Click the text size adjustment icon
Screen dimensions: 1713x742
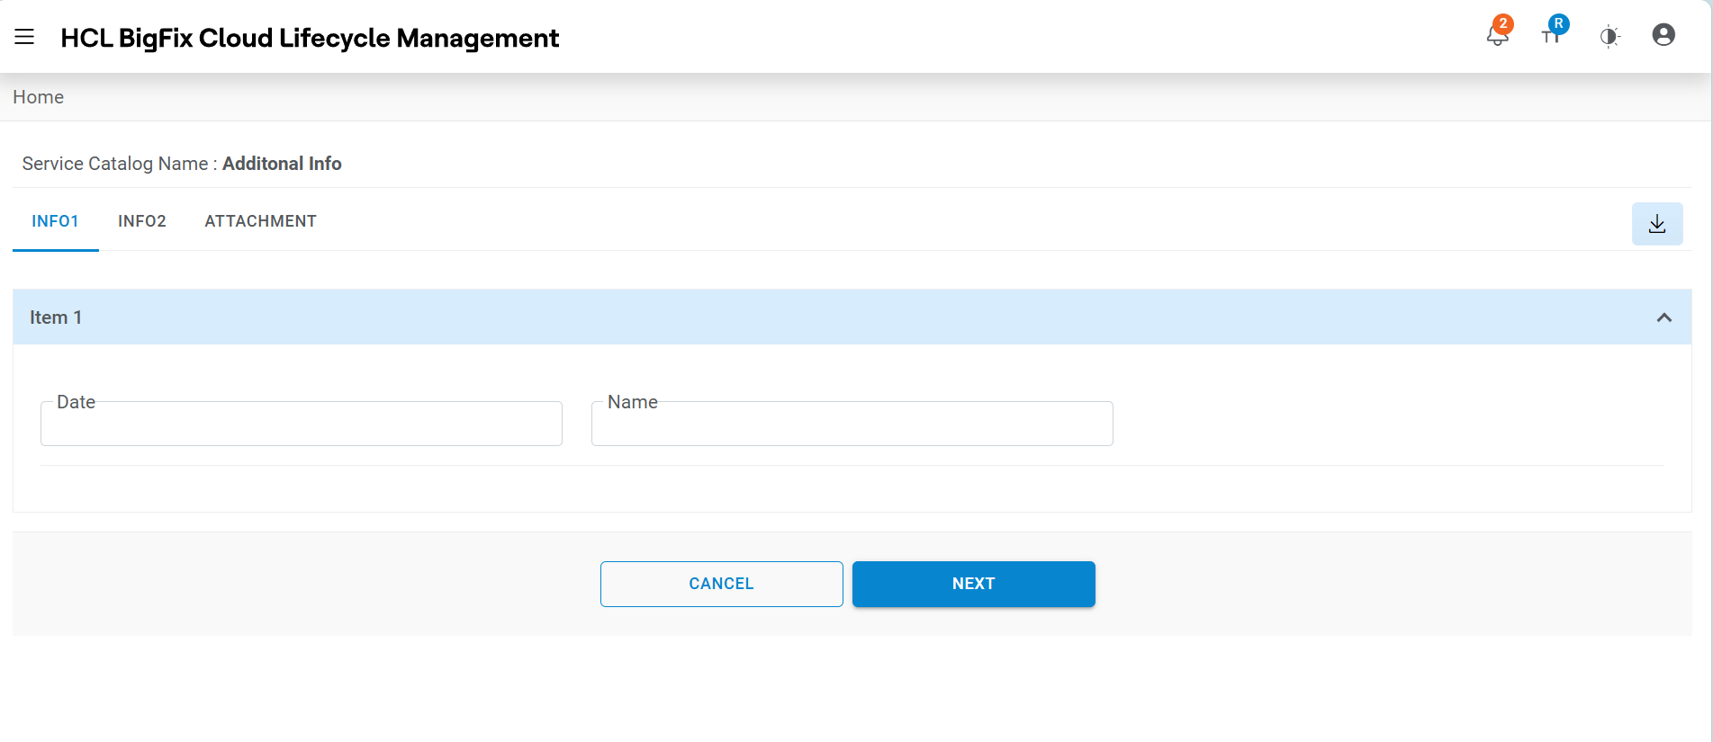pos(1550,38)
